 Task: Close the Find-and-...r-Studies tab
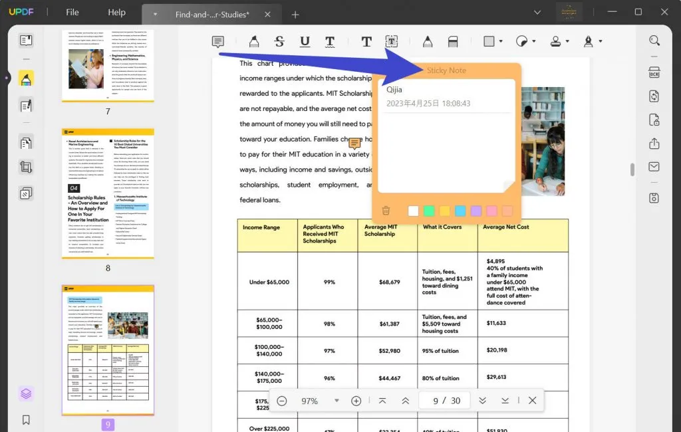[x=267, y=15]
